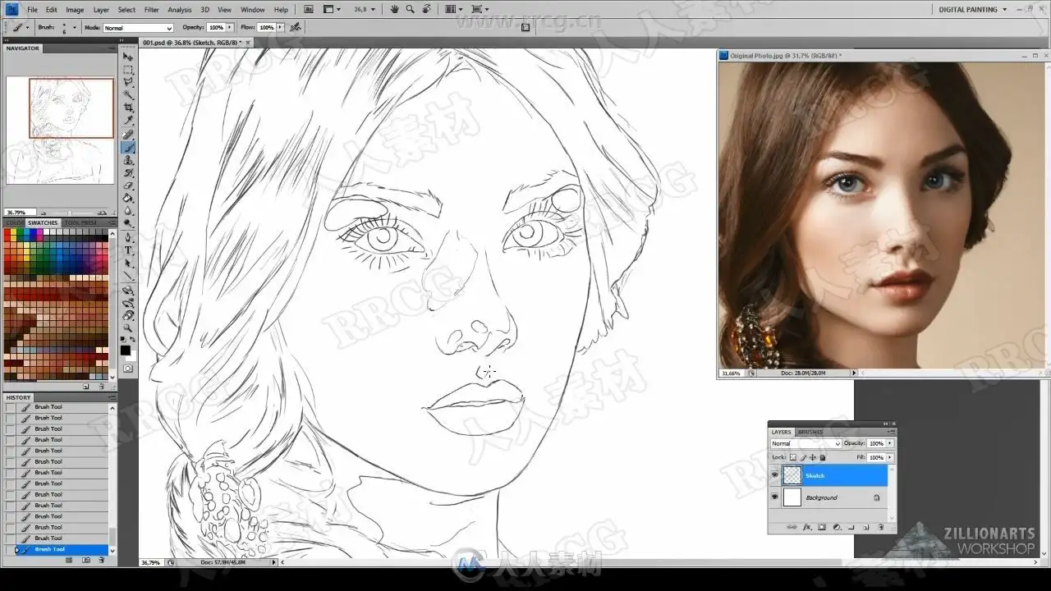
Task: Click the Navigator preview thumbnail
Action: point(59,130)
